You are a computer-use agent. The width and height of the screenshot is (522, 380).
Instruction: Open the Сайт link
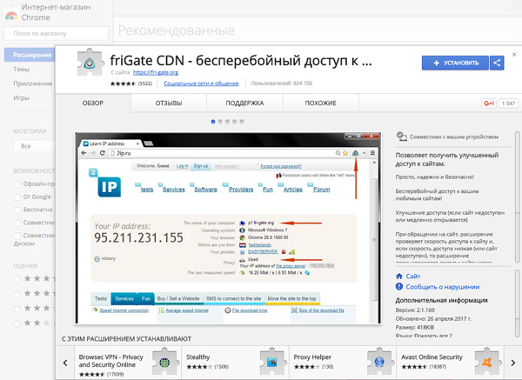(x=413, y=277)
